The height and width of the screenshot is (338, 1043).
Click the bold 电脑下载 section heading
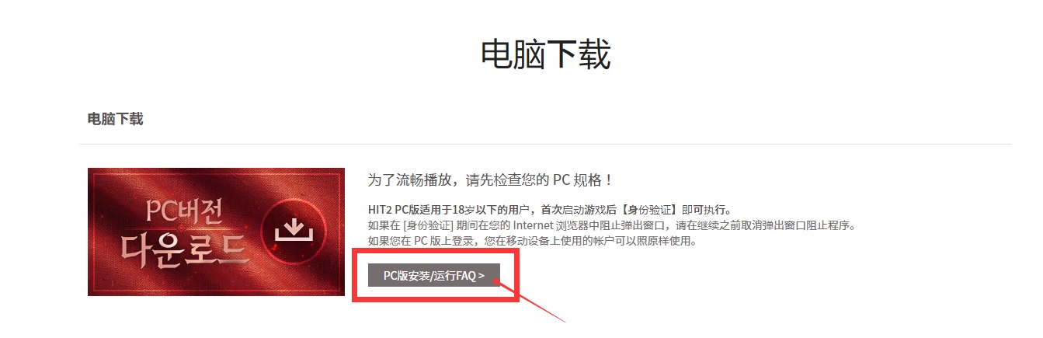115,119
